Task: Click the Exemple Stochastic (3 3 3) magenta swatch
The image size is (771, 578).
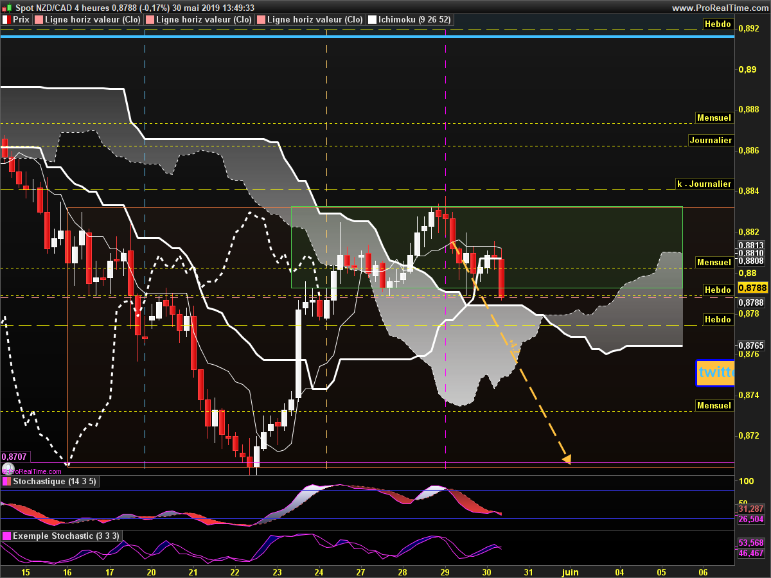Action: 6,536
